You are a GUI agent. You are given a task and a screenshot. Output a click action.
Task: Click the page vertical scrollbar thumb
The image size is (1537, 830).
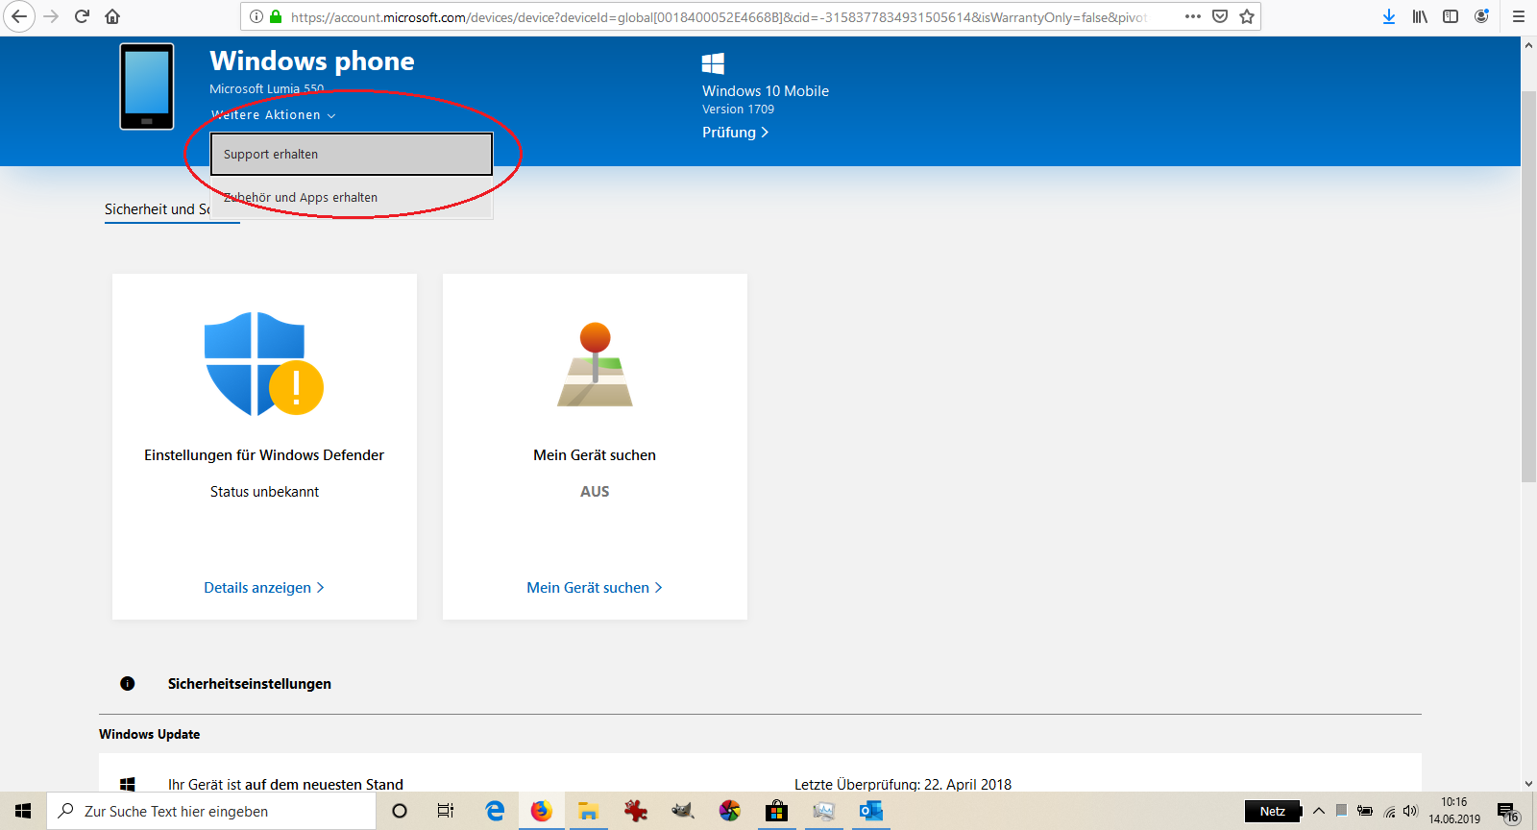[1528, 286]
